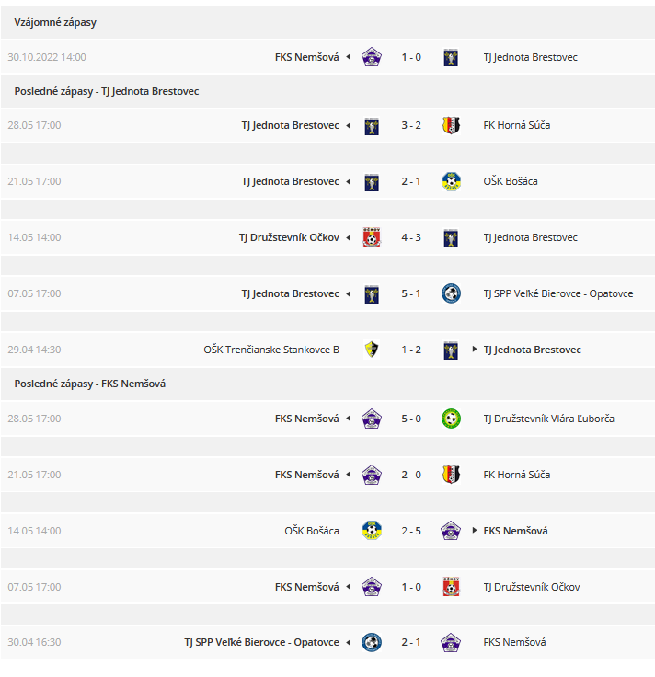Click FKS Nemšová crest in 2 - 5 match
This screenshot has width=655, height=677.
coord(451,531)
